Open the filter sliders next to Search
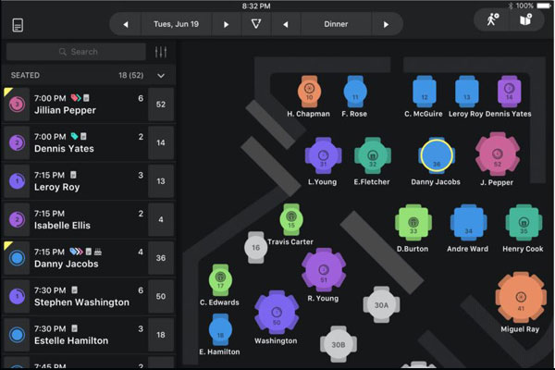The width and height of the screenshot is (555, 370). [161, 52]
